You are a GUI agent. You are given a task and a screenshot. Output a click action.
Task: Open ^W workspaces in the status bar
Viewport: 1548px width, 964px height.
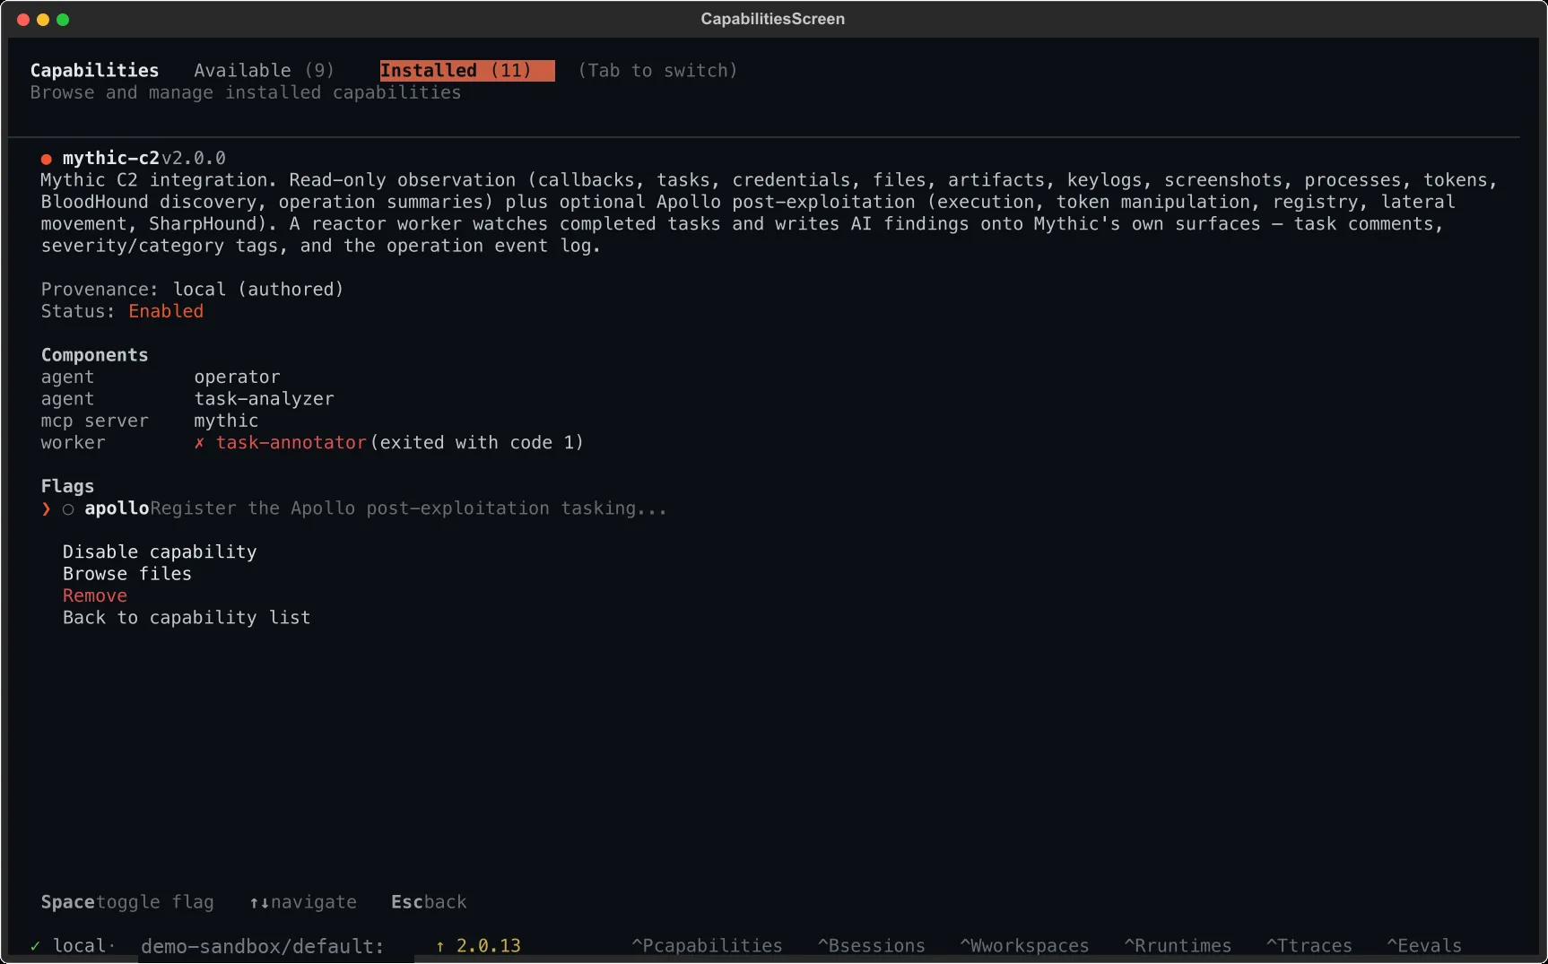[1024, 946]
